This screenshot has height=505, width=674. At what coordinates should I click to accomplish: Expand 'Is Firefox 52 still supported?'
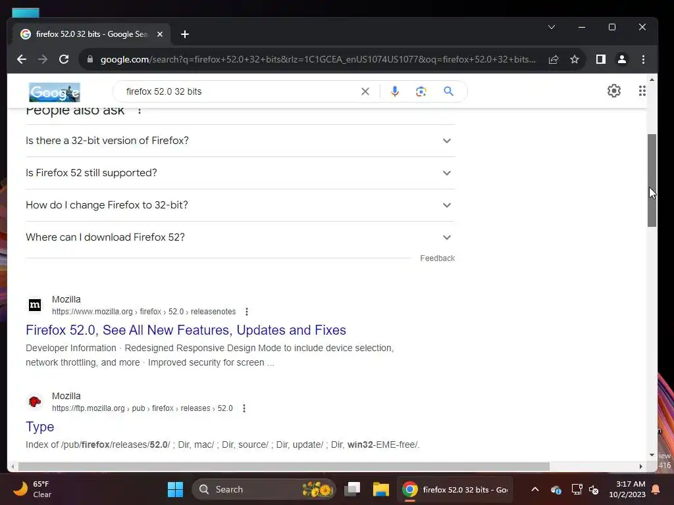[240, 173]
